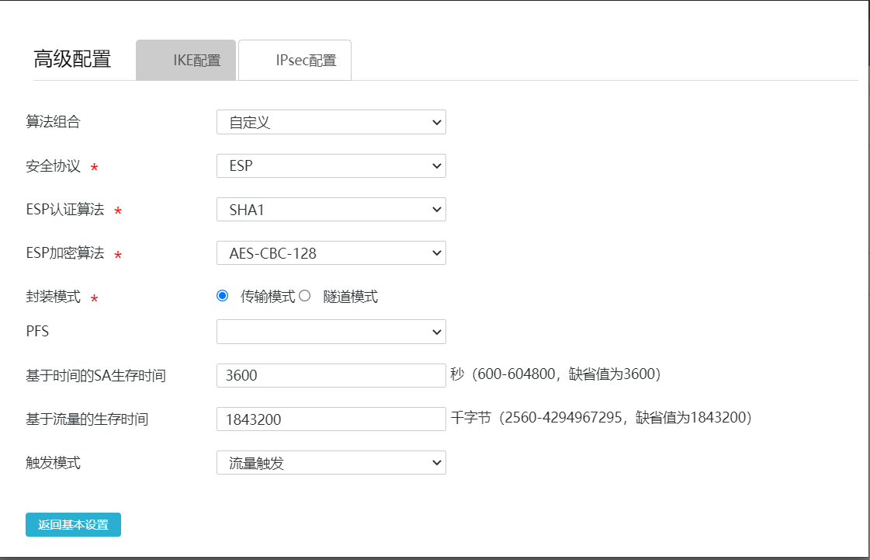Click the 基于流量的生存时间 label
Viewport: 870px width, 560px height.
pos(87,419)
